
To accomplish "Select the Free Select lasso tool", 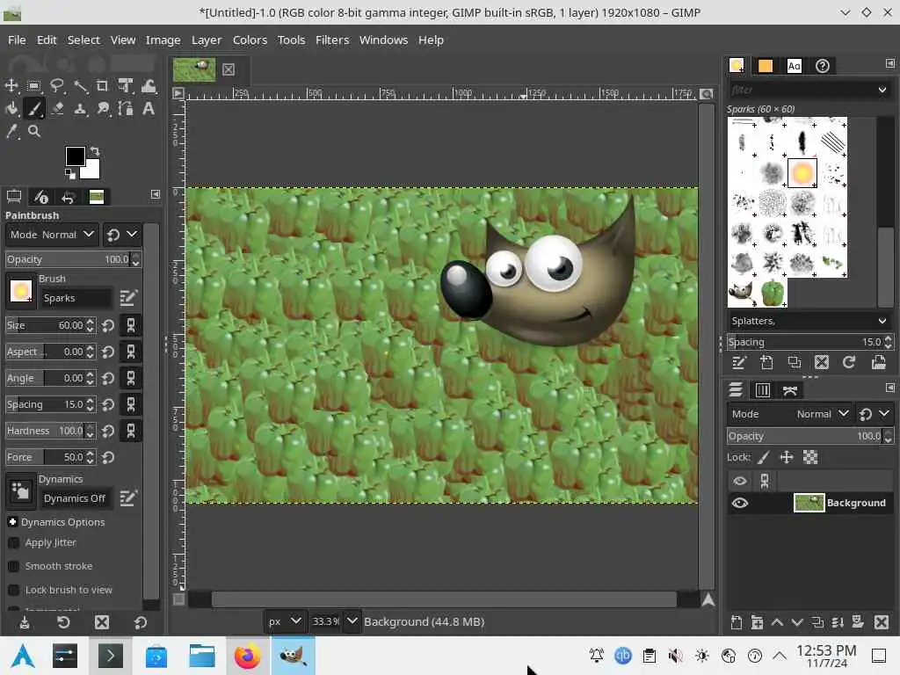I will coord(57,86).
